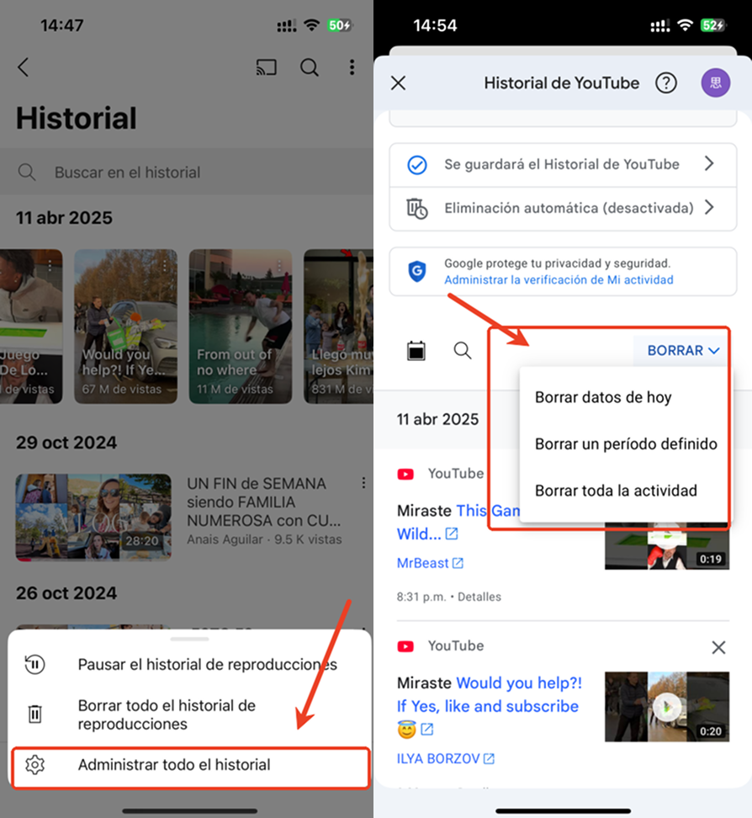Viewport: 752px width, 818px height.
Task: Click the trash icon next to Borrar todo
Action: pos(34,714)
